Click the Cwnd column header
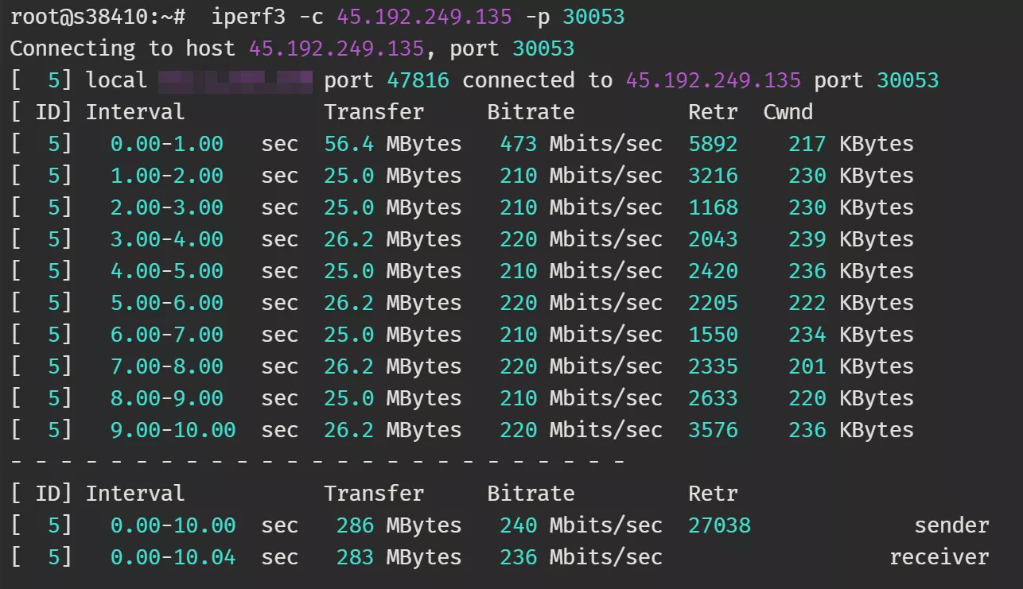Viewport: 1023px width, 589px height. click(x=788, y=112)
